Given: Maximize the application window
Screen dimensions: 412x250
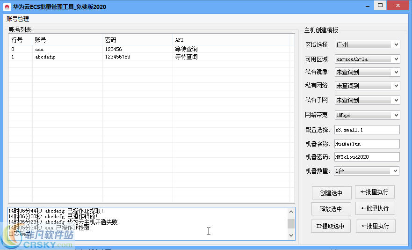Looking at the screenshot, I should click(380, 6).
